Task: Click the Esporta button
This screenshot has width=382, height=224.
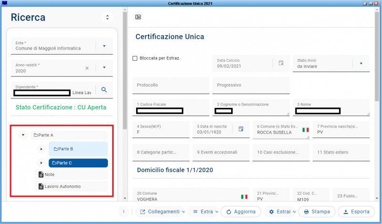Action: click(356, 212)
